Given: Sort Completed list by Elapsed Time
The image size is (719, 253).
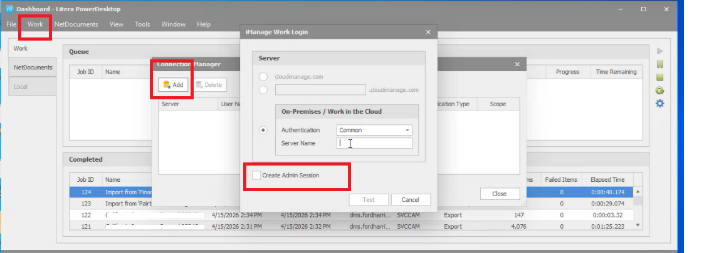Looking at the screenshot, I should [x=608, y=179].
